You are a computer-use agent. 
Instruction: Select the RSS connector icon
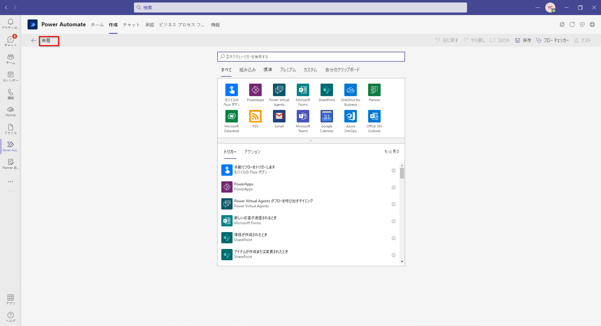tap(255, 116)
